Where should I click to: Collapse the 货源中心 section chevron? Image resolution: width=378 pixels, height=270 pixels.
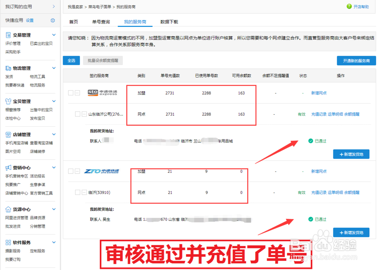(x=53, y=208)
